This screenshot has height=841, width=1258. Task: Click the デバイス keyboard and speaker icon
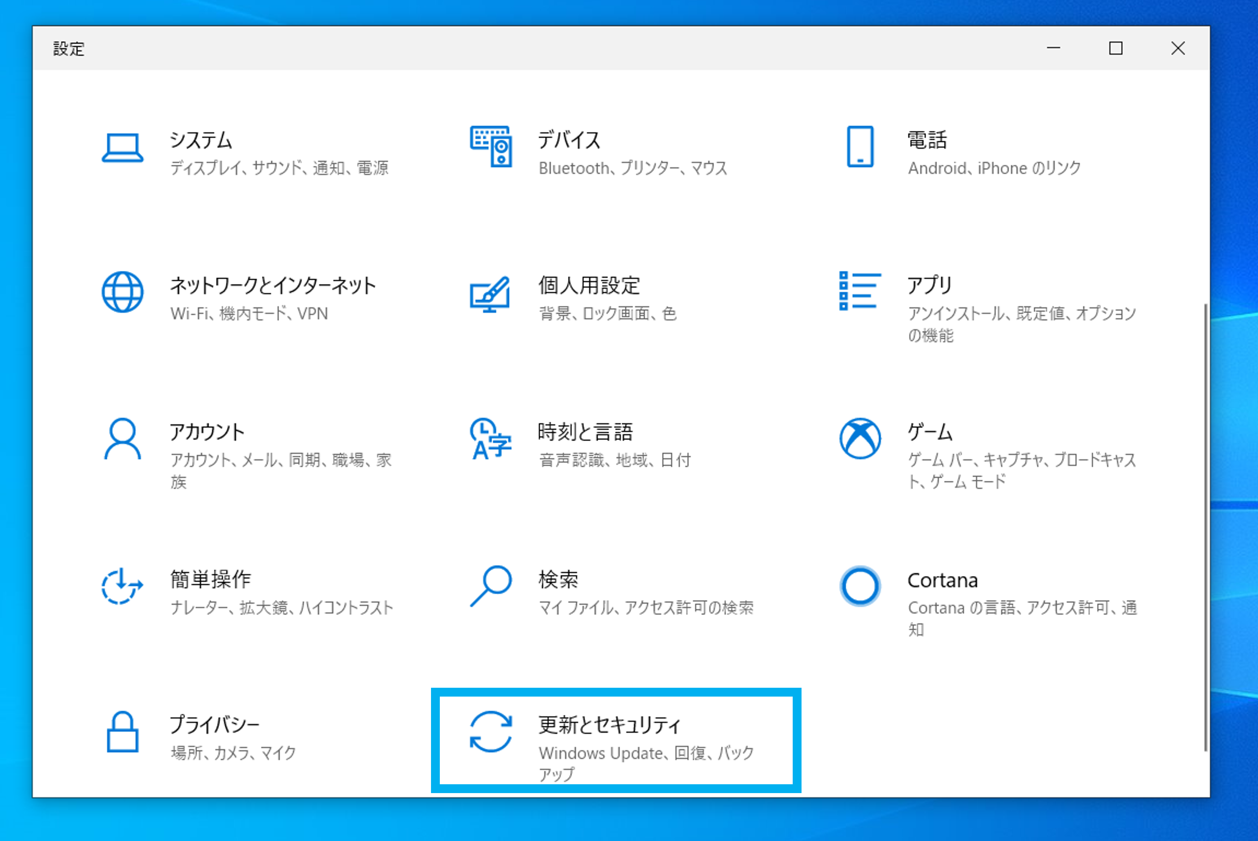(x=490, y=146)
